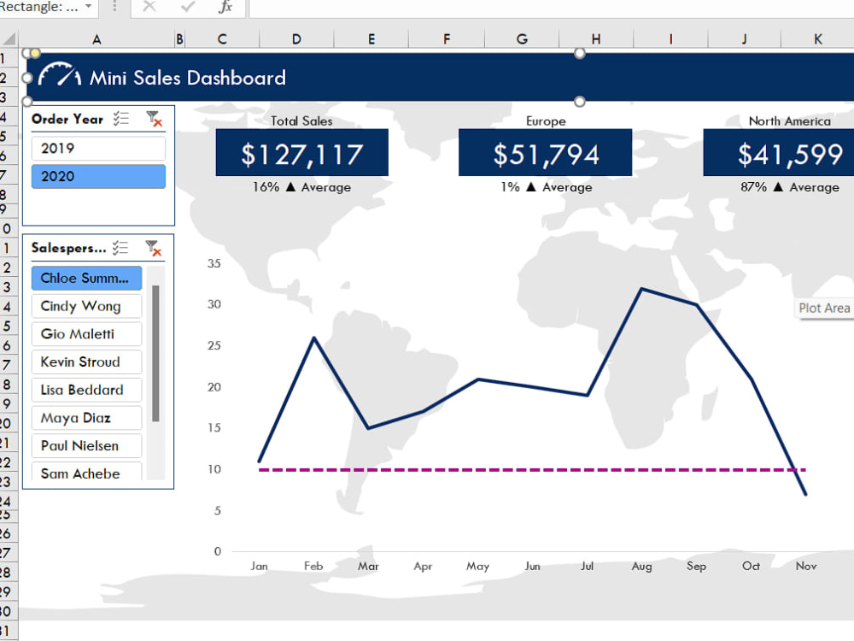
Task: Select Lisa Beddard in Salesperson slicer
Action: (86, 390)
